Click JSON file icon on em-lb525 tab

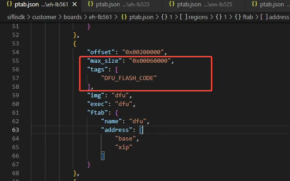pyautogui.click(x=172, y=4)
